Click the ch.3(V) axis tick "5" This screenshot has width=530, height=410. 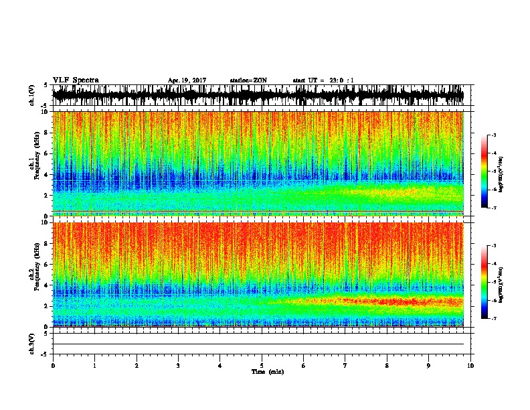(46, 334)
